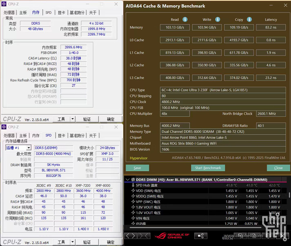Switch to 处理器 tab in the CPU-Z SPD window
The image size is (291, 246).
click(x=9, y=136)
